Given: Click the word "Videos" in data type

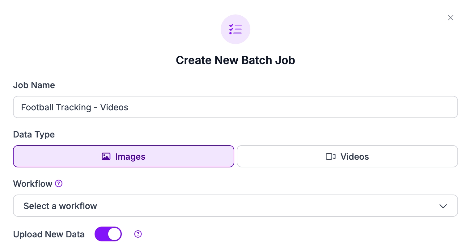Looking at the screenshot, I should (354, 157).
